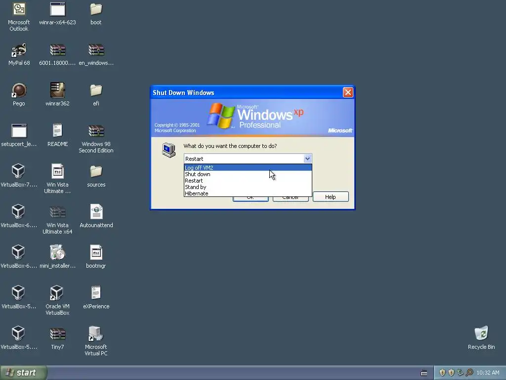
Task: Click the keyboard icon on the taskbar
Action: click(424, 373)
